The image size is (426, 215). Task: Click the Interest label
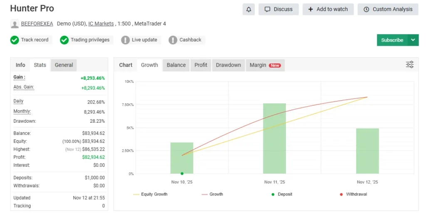coord(22,165)
